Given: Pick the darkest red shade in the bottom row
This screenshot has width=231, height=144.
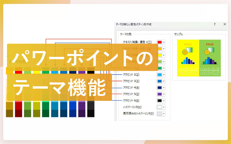Looking at the screenshot, I should pos(19,113).
